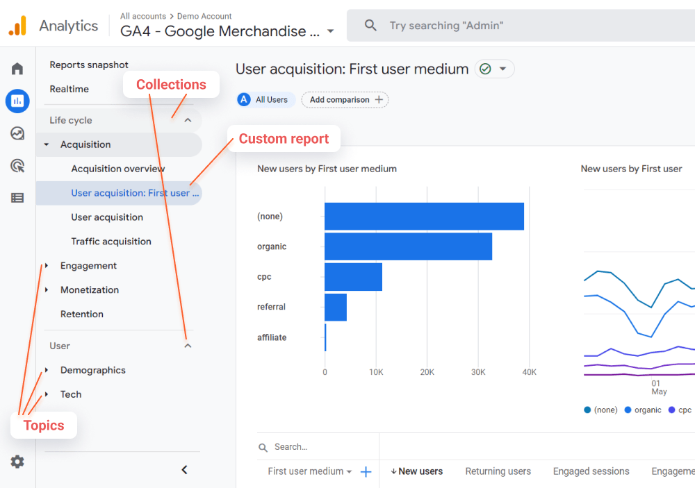Click the All Users 'A' badge

244,100
